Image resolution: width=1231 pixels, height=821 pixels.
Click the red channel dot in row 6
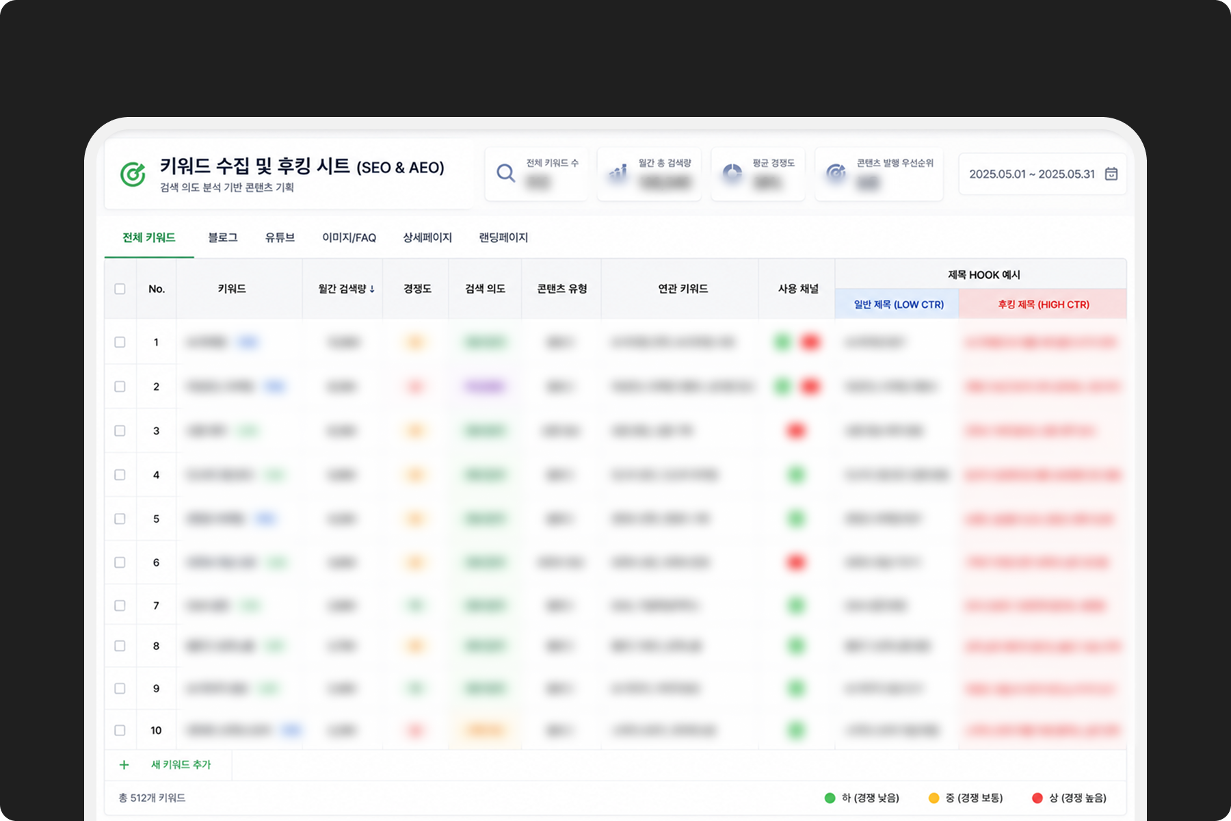pyautogui.click(x=795, y=562)
